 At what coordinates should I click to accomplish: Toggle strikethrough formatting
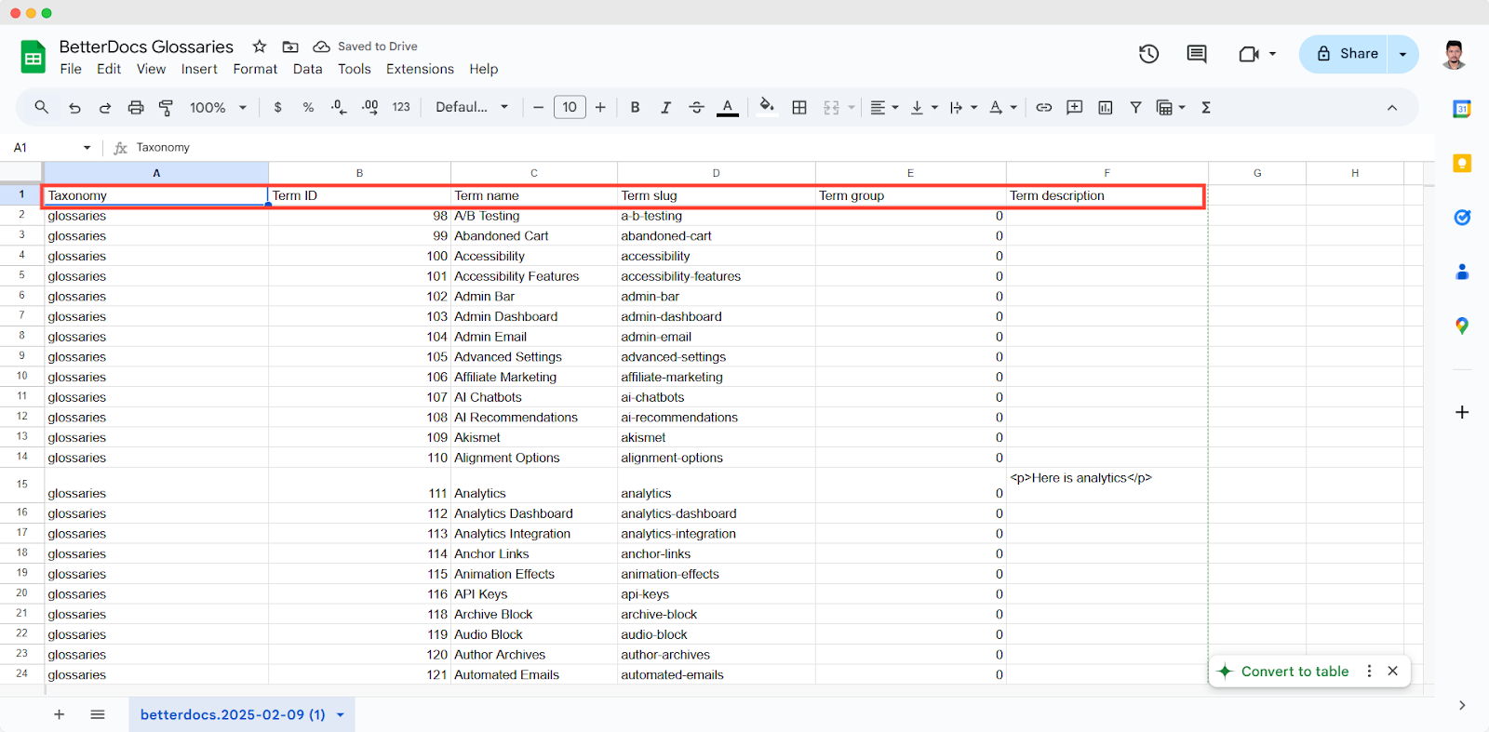tap(696, 108)
